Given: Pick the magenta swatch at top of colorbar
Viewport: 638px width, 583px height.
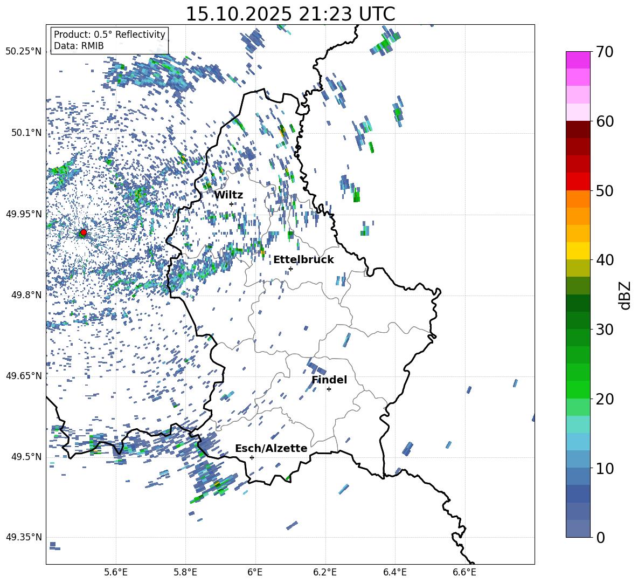Looking at the screenshot, I should (578, 60).
